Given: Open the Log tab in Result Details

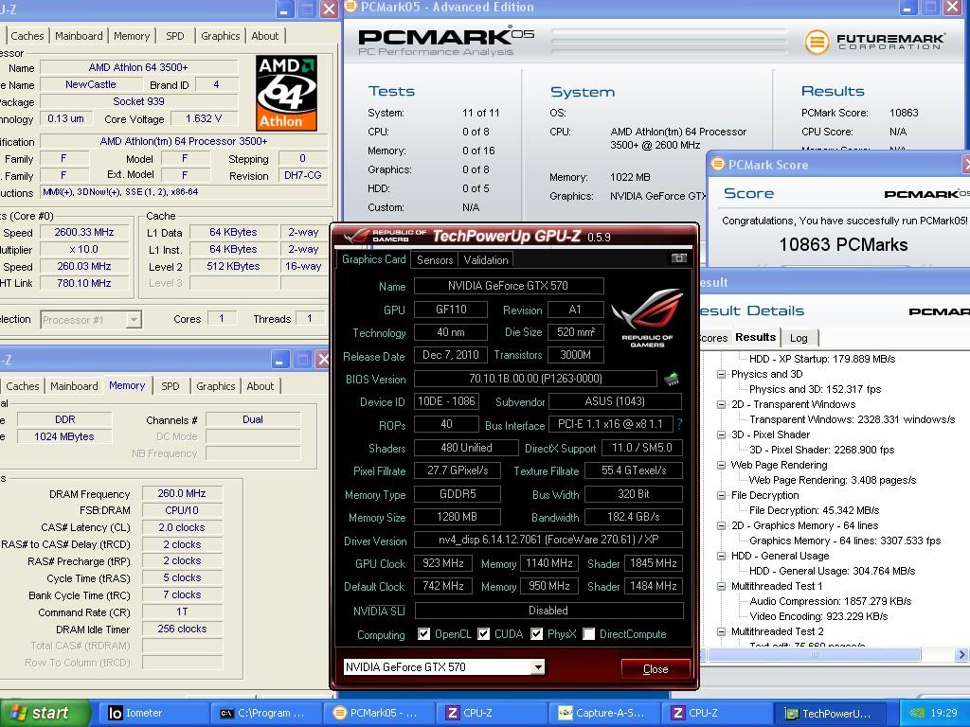Looking at the screenshot, I should tap(799, 338).
